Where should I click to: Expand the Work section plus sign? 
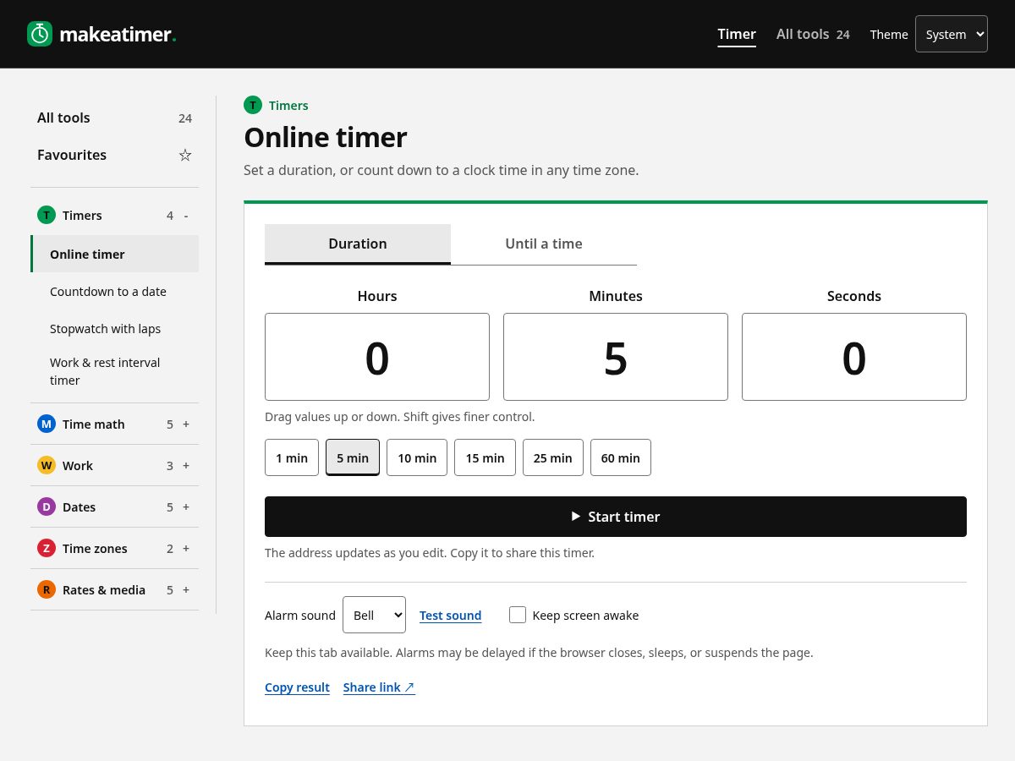pyautogui.click(x=186, y=465)
